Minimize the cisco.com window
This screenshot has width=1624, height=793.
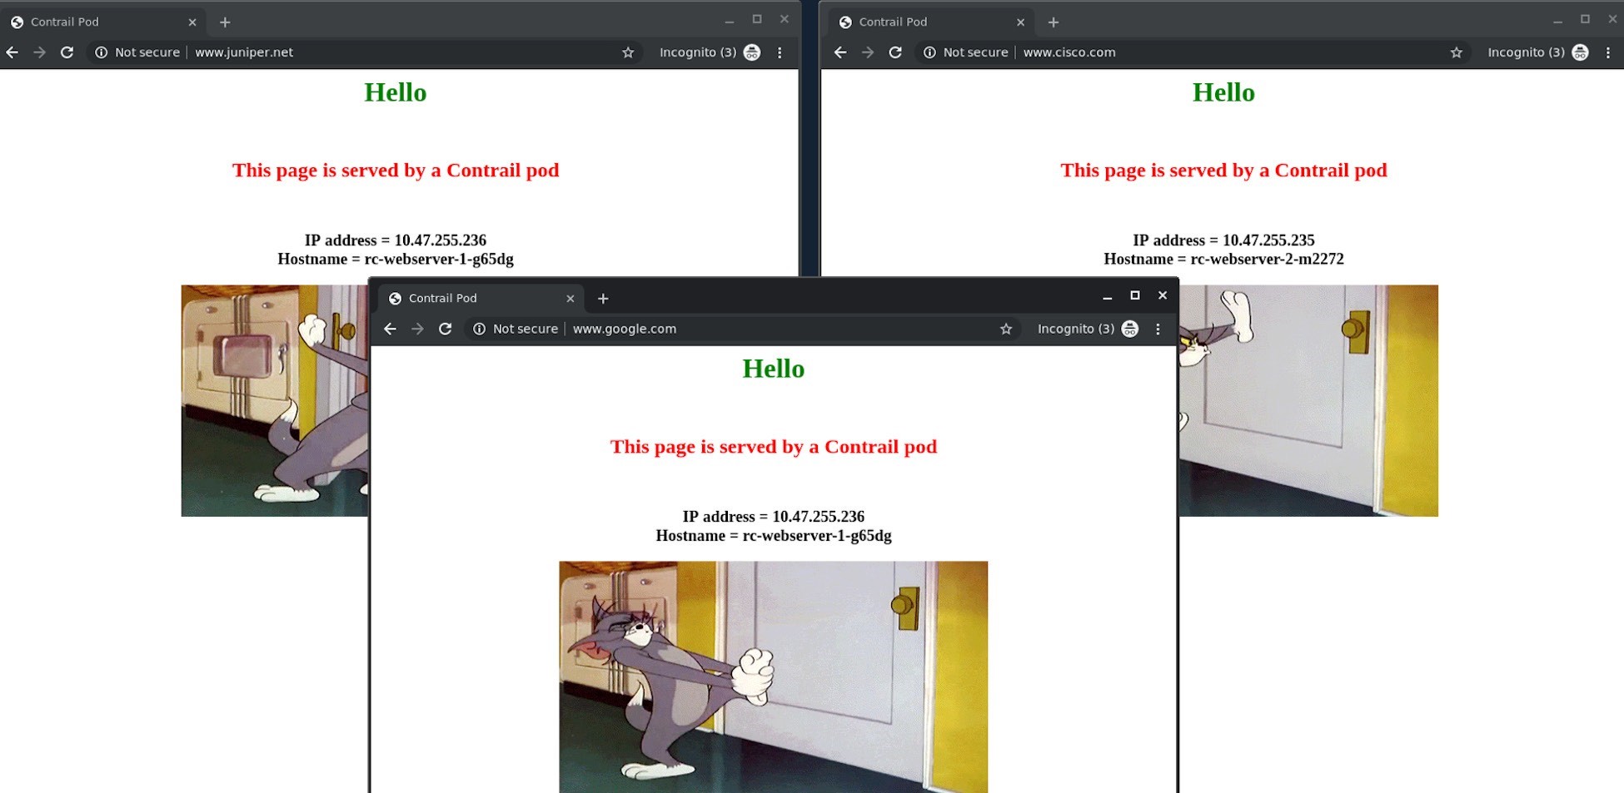tap(1557, 21)
